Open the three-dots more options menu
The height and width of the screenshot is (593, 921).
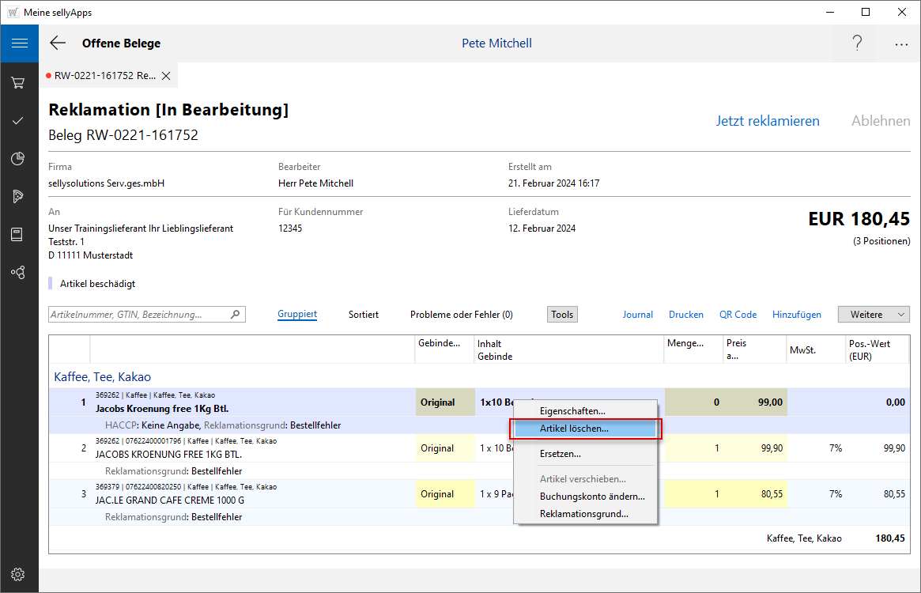(x=901, y=44)
